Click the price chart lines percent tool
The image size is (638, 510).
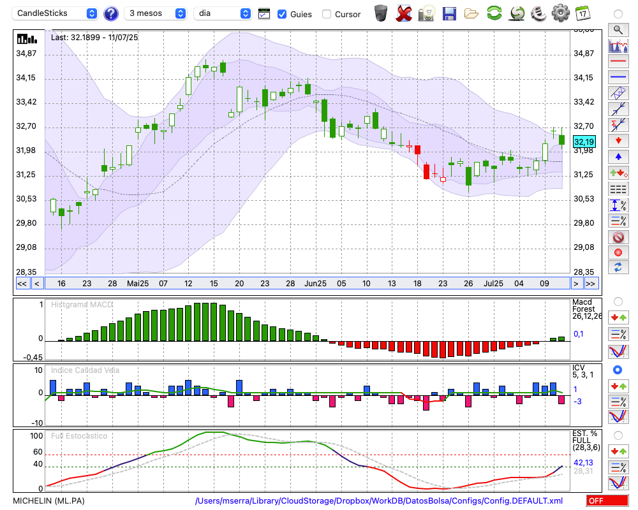pos(618,221)
